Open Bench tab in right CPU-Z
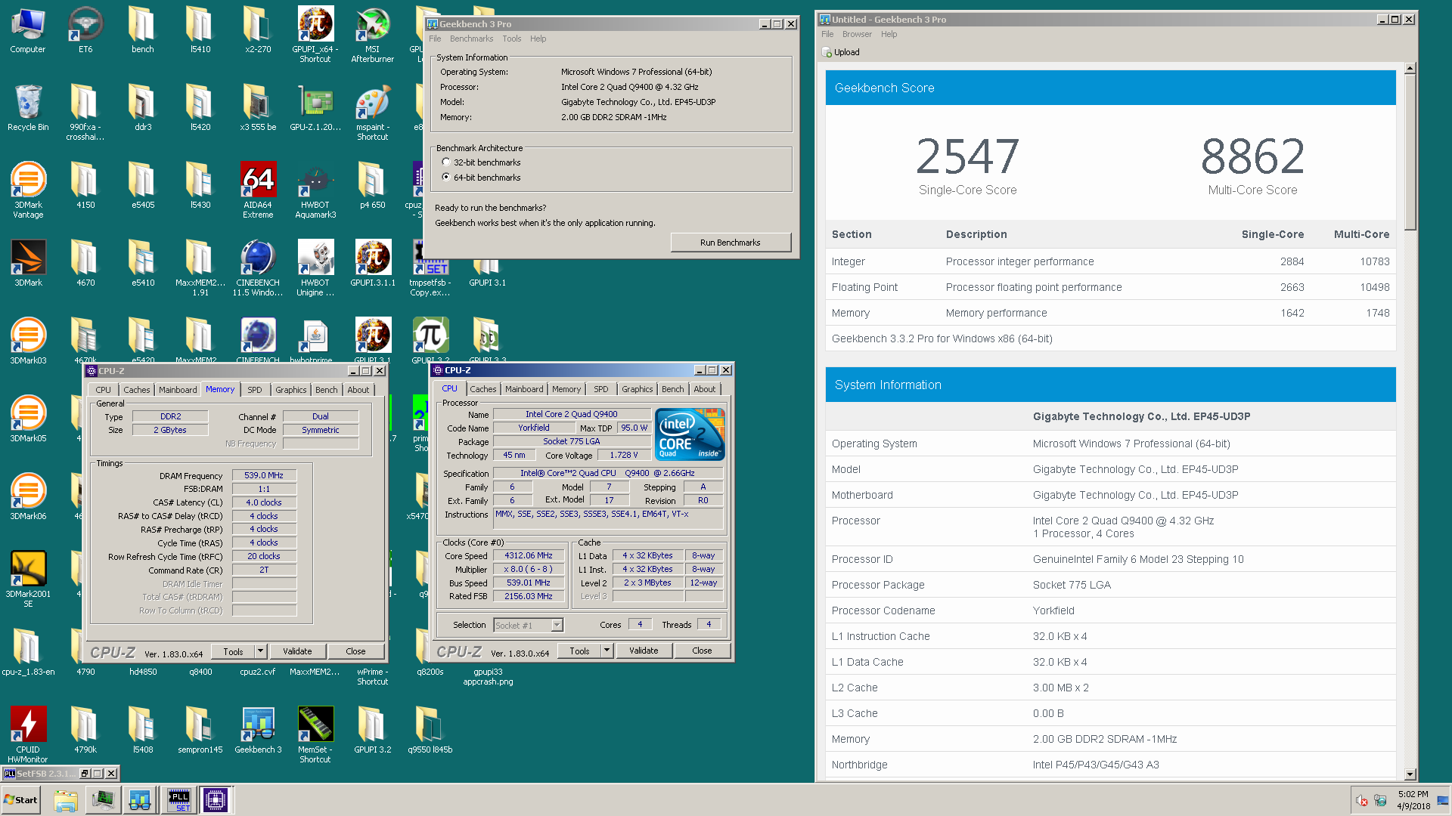 click(x=672, y=389)
